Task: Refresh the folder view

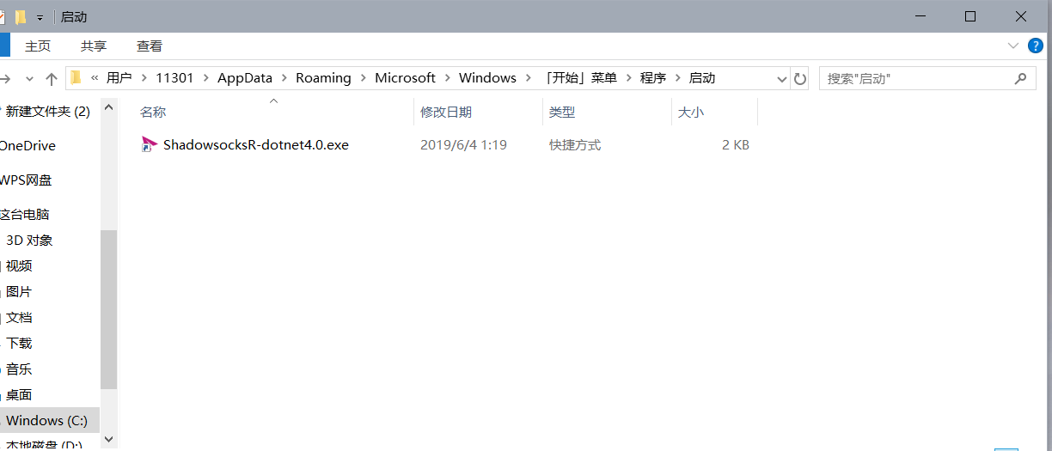Action: (800, 79)
